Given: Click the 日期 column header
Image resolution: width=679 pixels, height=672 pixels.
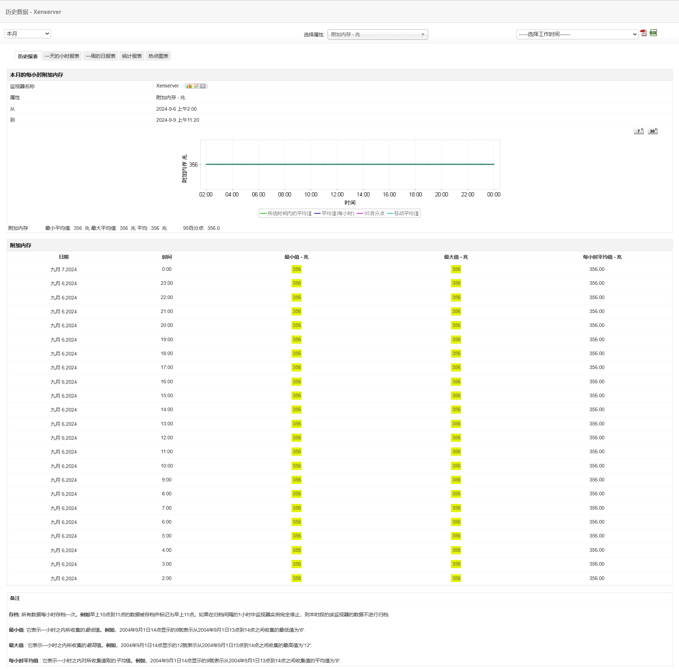Looking at the screenshot, I should pos(64,257).
